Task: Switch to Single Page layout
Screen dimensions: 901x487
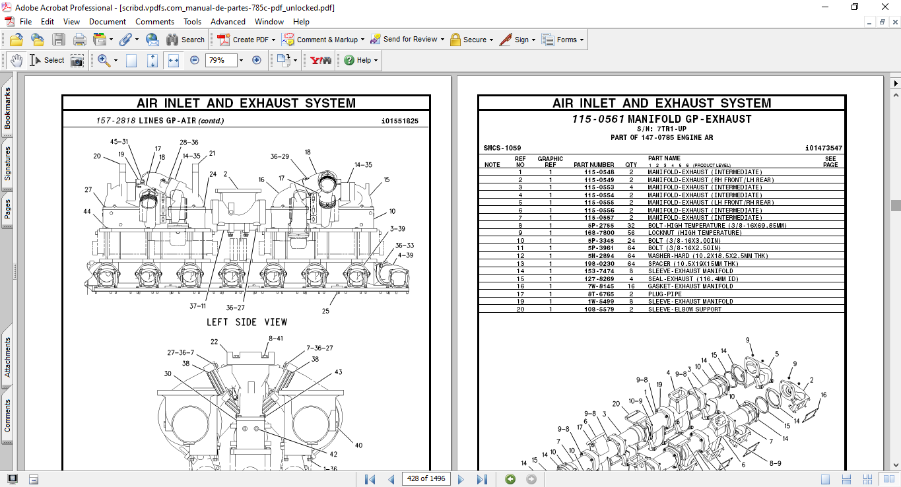Action: [x=826, y=479]
